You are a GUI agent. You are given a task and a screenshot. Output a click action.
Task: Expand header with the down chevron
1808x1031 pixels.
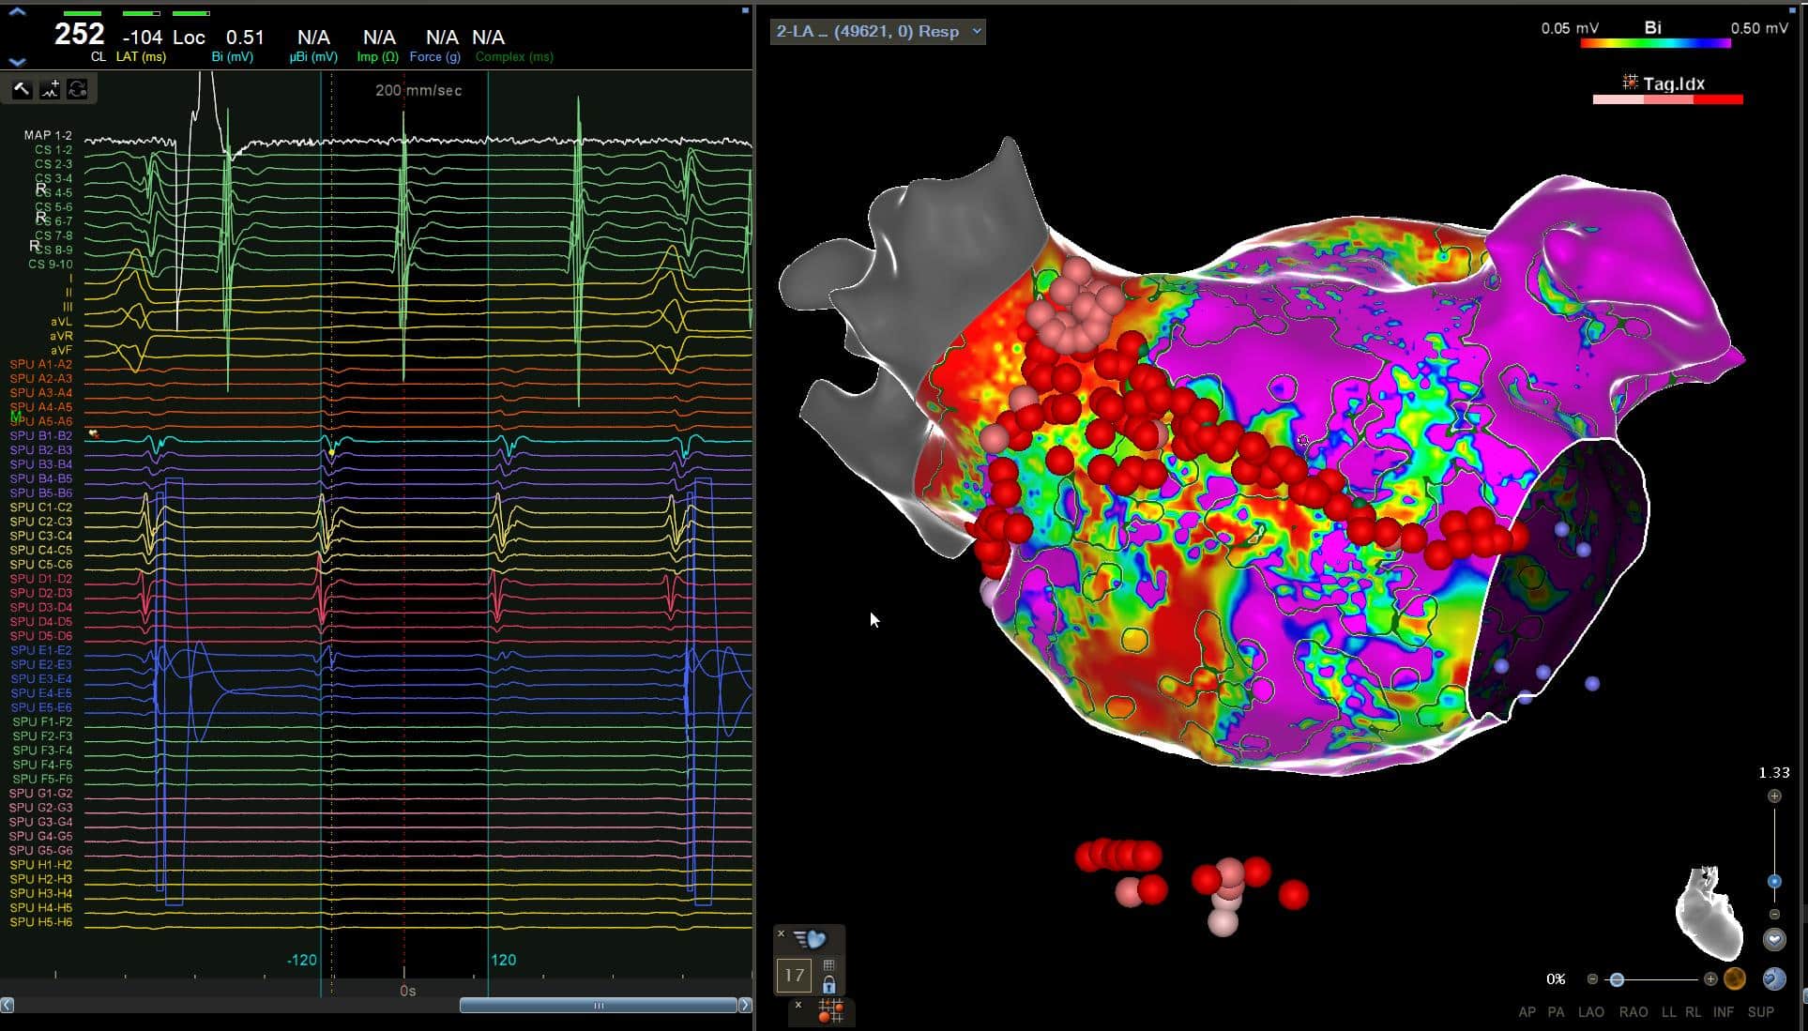(x=17, y=62)
